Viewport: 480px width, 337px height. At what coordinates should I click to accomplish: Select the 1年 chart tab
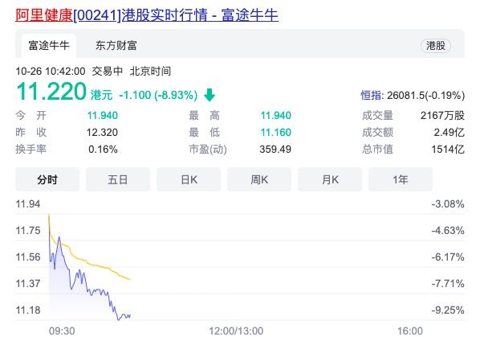401,179
